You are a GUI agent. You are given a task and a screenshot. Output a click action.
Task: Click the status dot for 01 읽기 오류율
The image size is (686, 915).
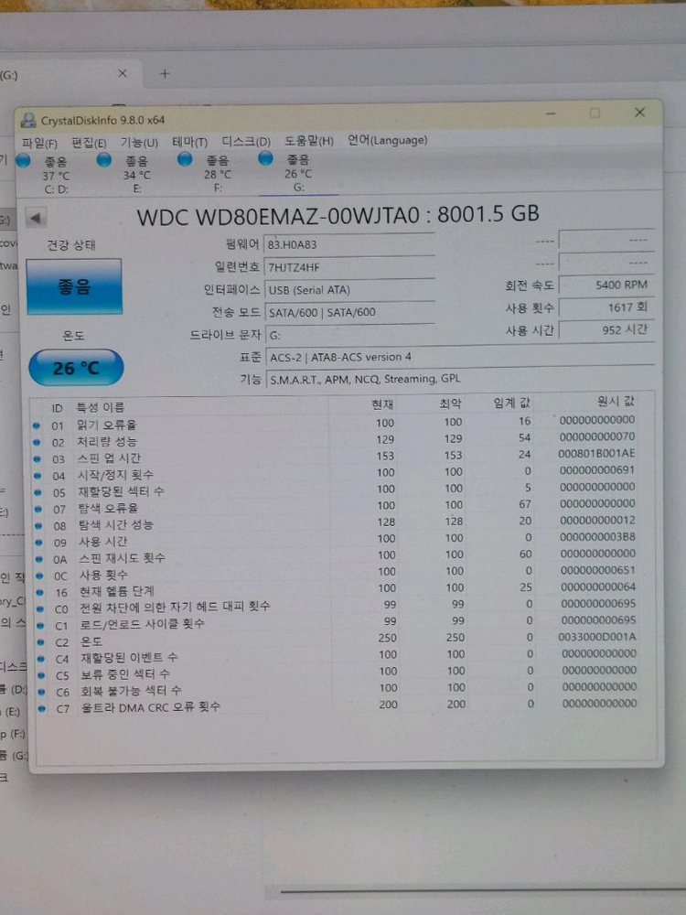point(37,426)
